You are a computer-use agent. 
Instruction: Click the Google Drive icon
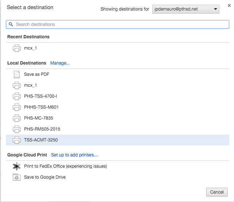click(x=16, y=177)
